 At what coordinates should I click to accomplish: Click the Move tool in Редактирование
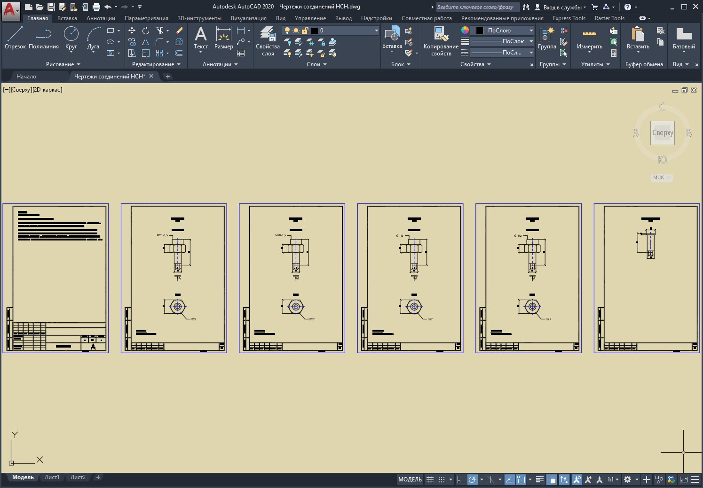(132, 31)
